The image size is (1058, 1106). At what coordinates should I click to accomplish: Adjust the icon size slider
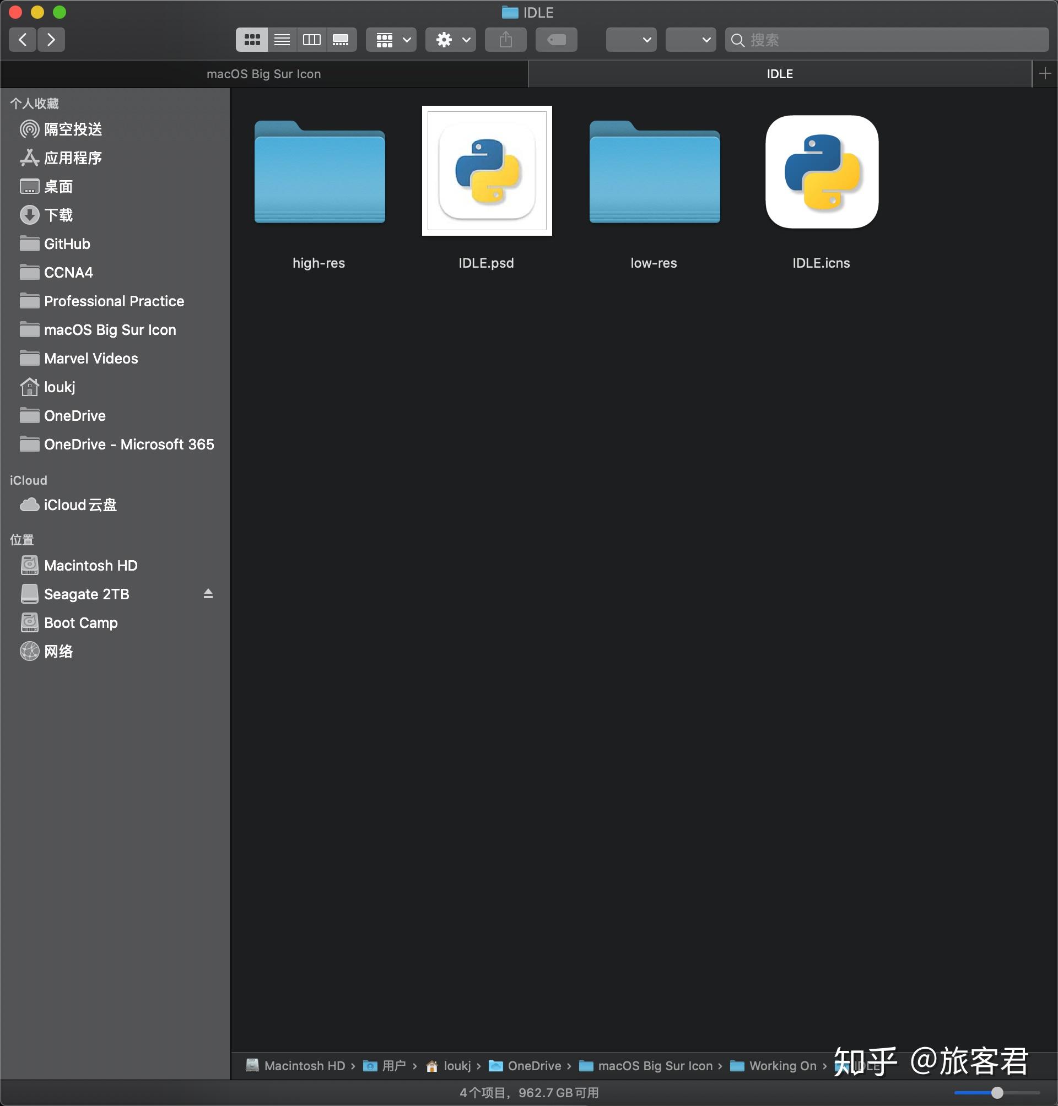pyautogui.click(x=997, y=1092)
